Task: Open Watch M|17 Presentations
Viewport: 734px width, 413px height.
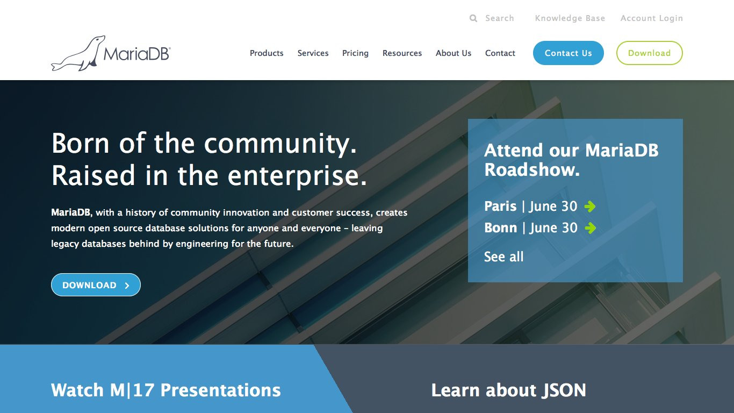Action: 164,390
